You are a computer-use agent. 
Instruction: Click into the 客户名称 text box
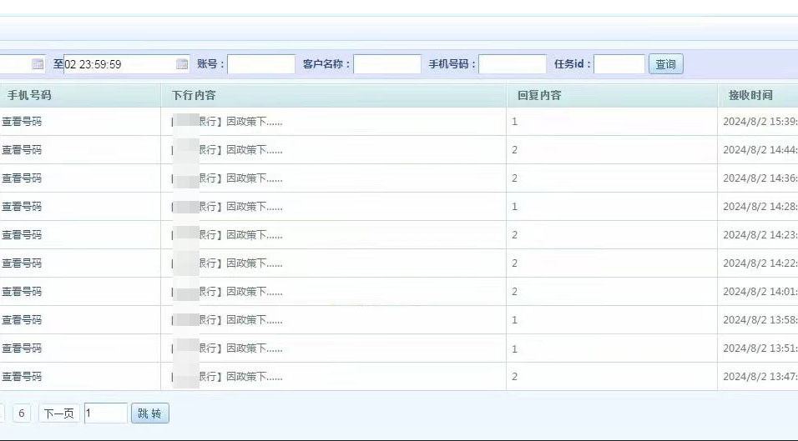coord(387,64)
